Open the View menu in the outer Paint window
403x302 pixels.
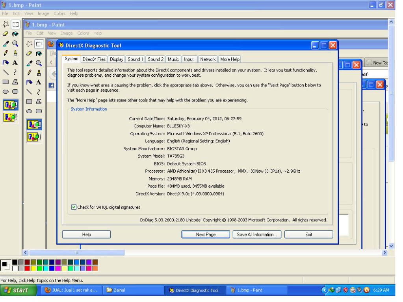coord(28,14)
